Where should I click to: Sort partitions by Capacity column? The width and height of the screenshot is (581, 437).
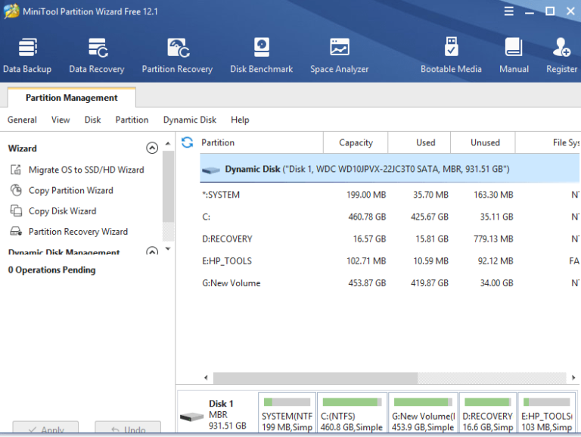pos(356,142)
